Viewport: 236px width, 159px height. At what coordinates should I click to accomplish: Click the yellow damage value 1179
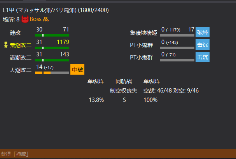tap(63, 42)
